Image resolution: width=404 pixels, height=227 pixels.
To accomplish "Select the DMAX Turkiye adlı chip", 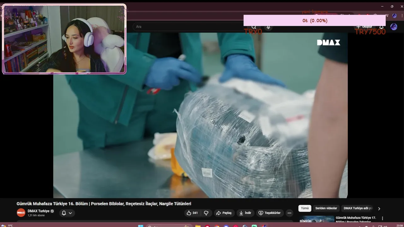I will 358,208.
